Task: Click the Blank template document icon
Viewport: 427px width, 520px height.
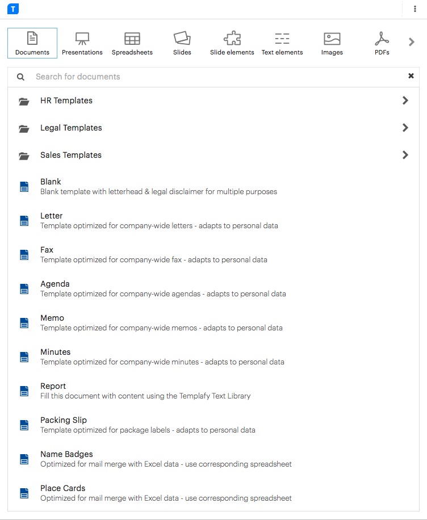Action: point(24,187)
